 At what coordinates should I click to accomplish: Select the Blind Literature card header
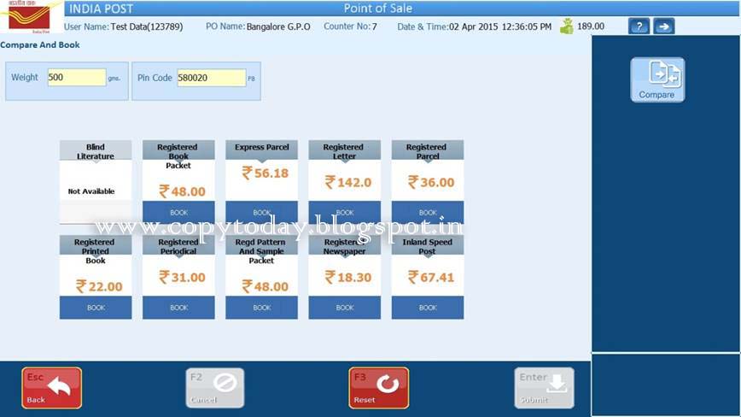(x=96, y=151)
